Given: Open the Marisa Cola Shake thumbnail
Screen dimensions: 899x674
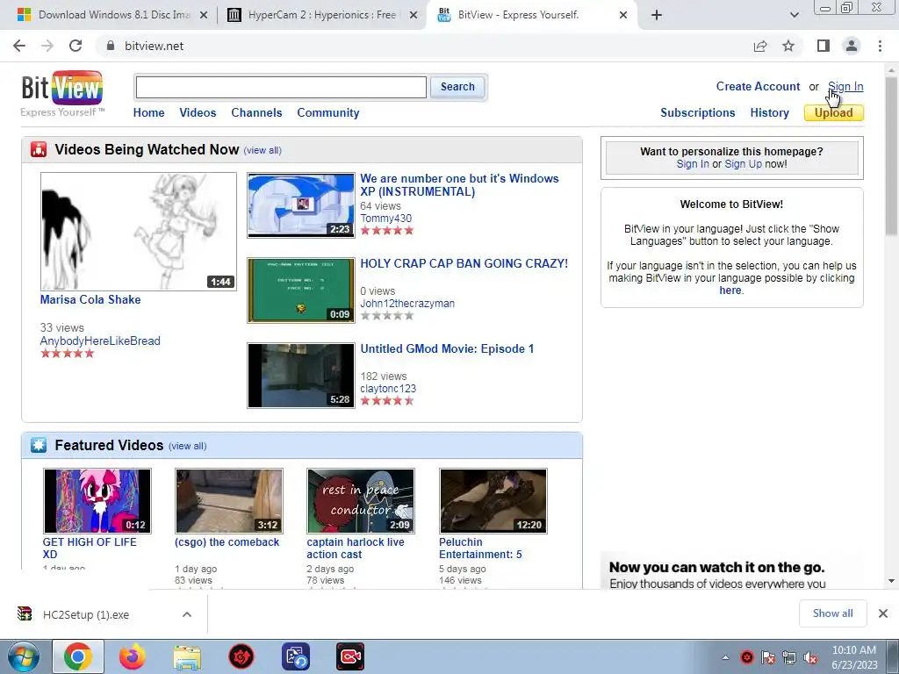Looking at the screenshot, I should [x=138, y=232].
